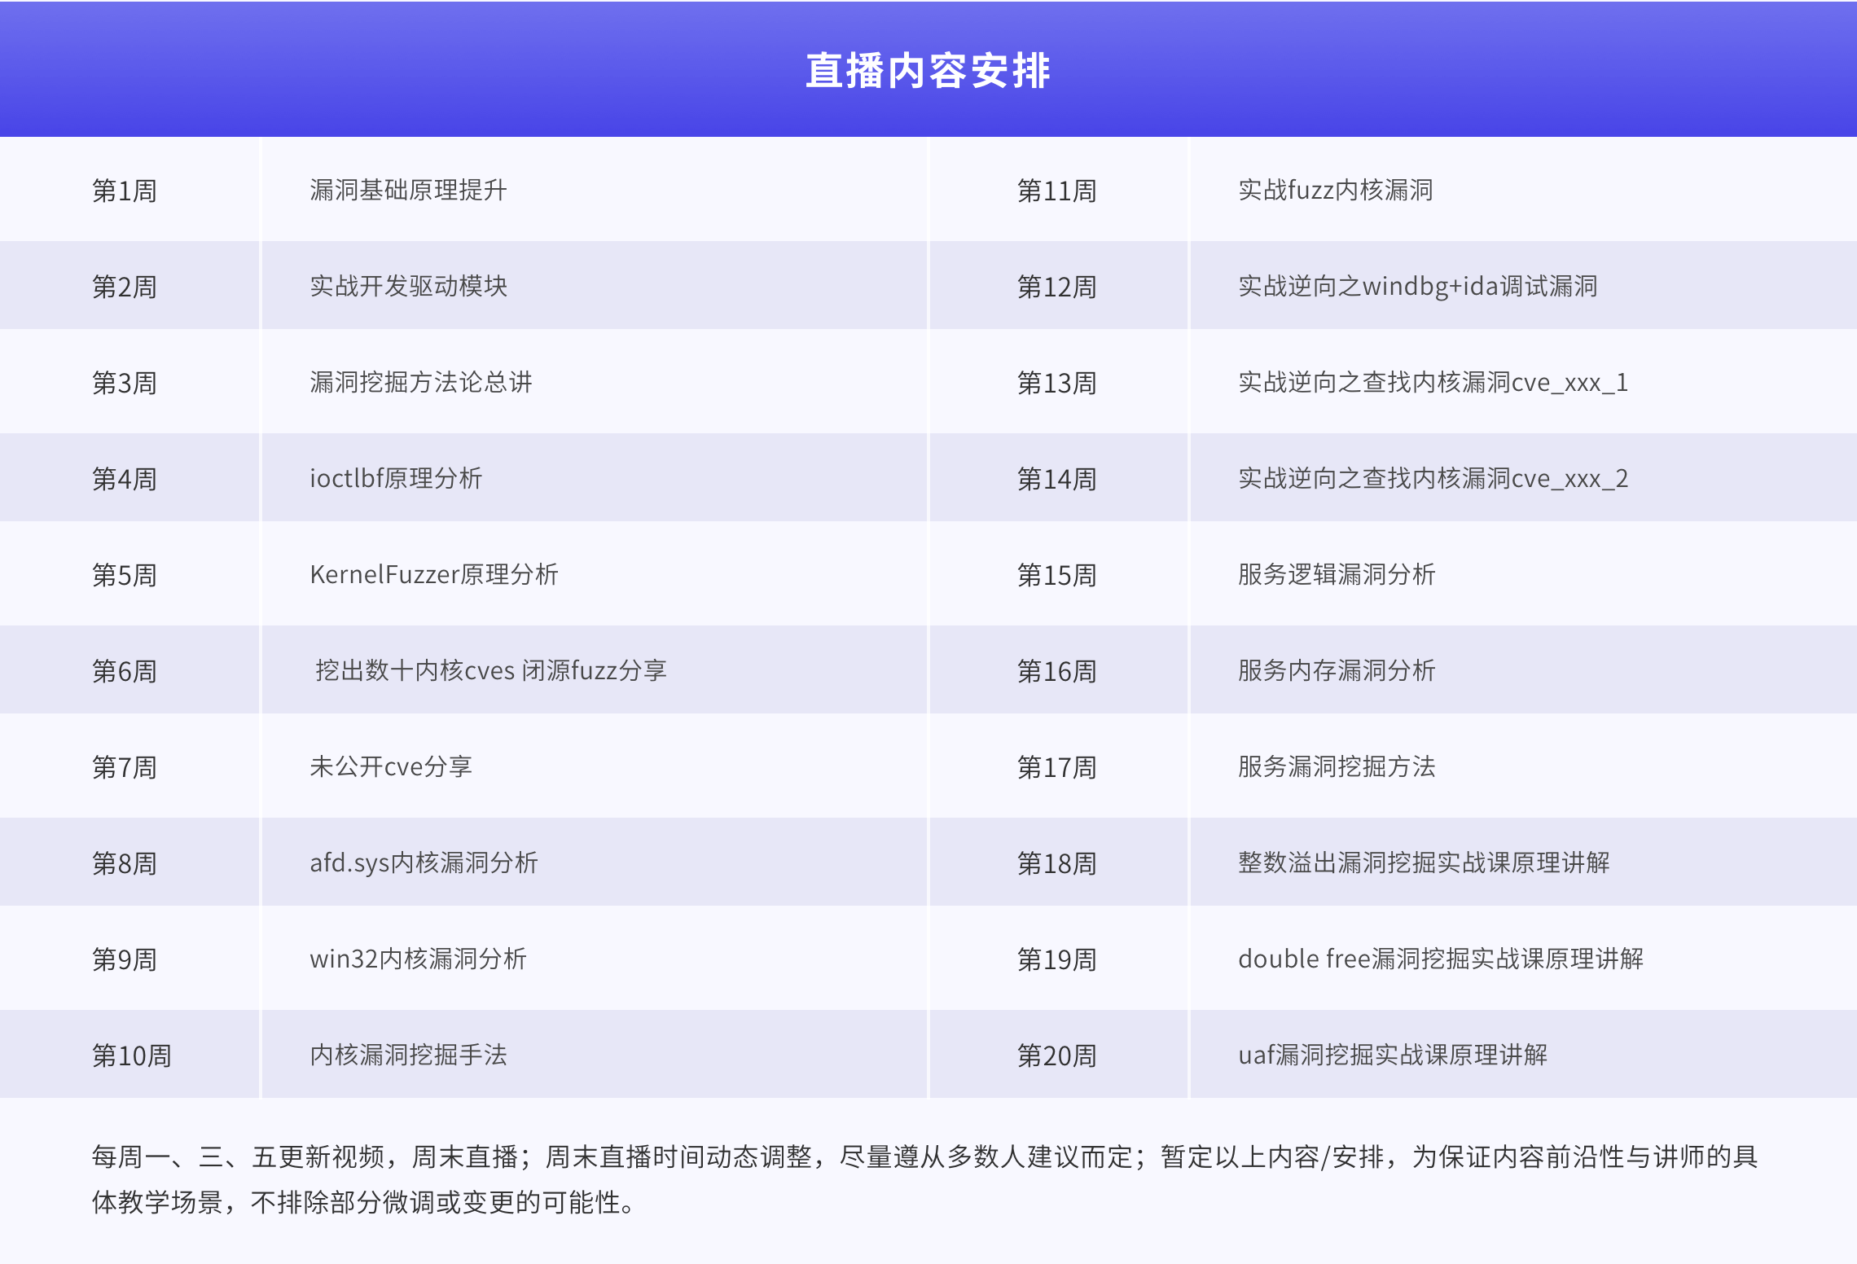Screen dimensions: 1857x1264
Task: Click double free漏洞挖掘 week 19 topic
Action: pyautogui.click(x=1440, y=959)
